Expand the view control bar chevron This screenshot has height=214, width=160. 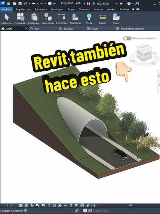coord(98,205)
